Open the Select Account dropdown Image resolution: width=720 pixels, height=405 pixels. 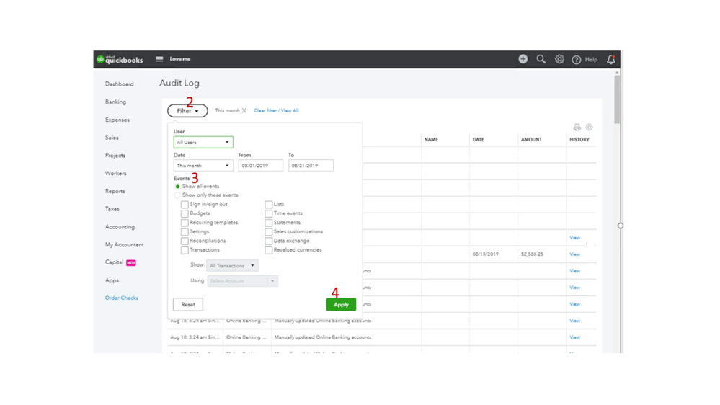click(x=242, y=281)
